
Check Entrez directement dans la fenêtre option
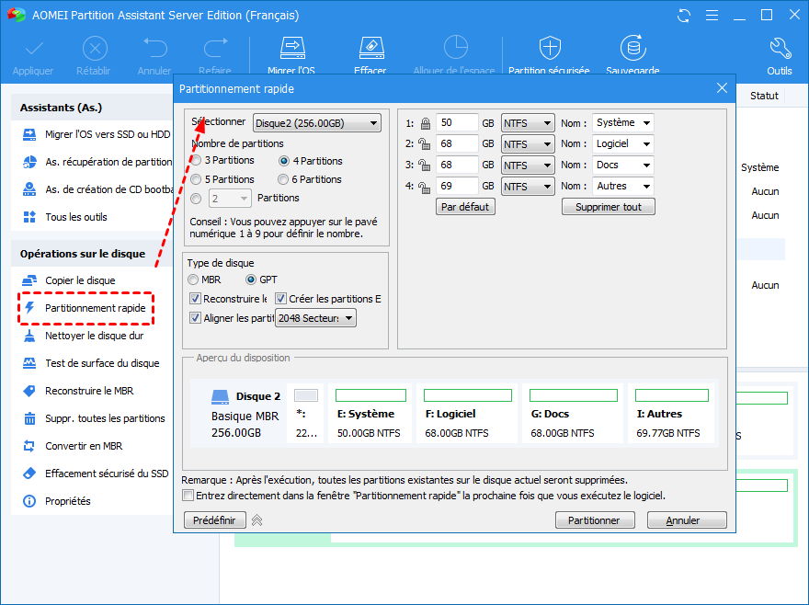[x=188, y=496]
